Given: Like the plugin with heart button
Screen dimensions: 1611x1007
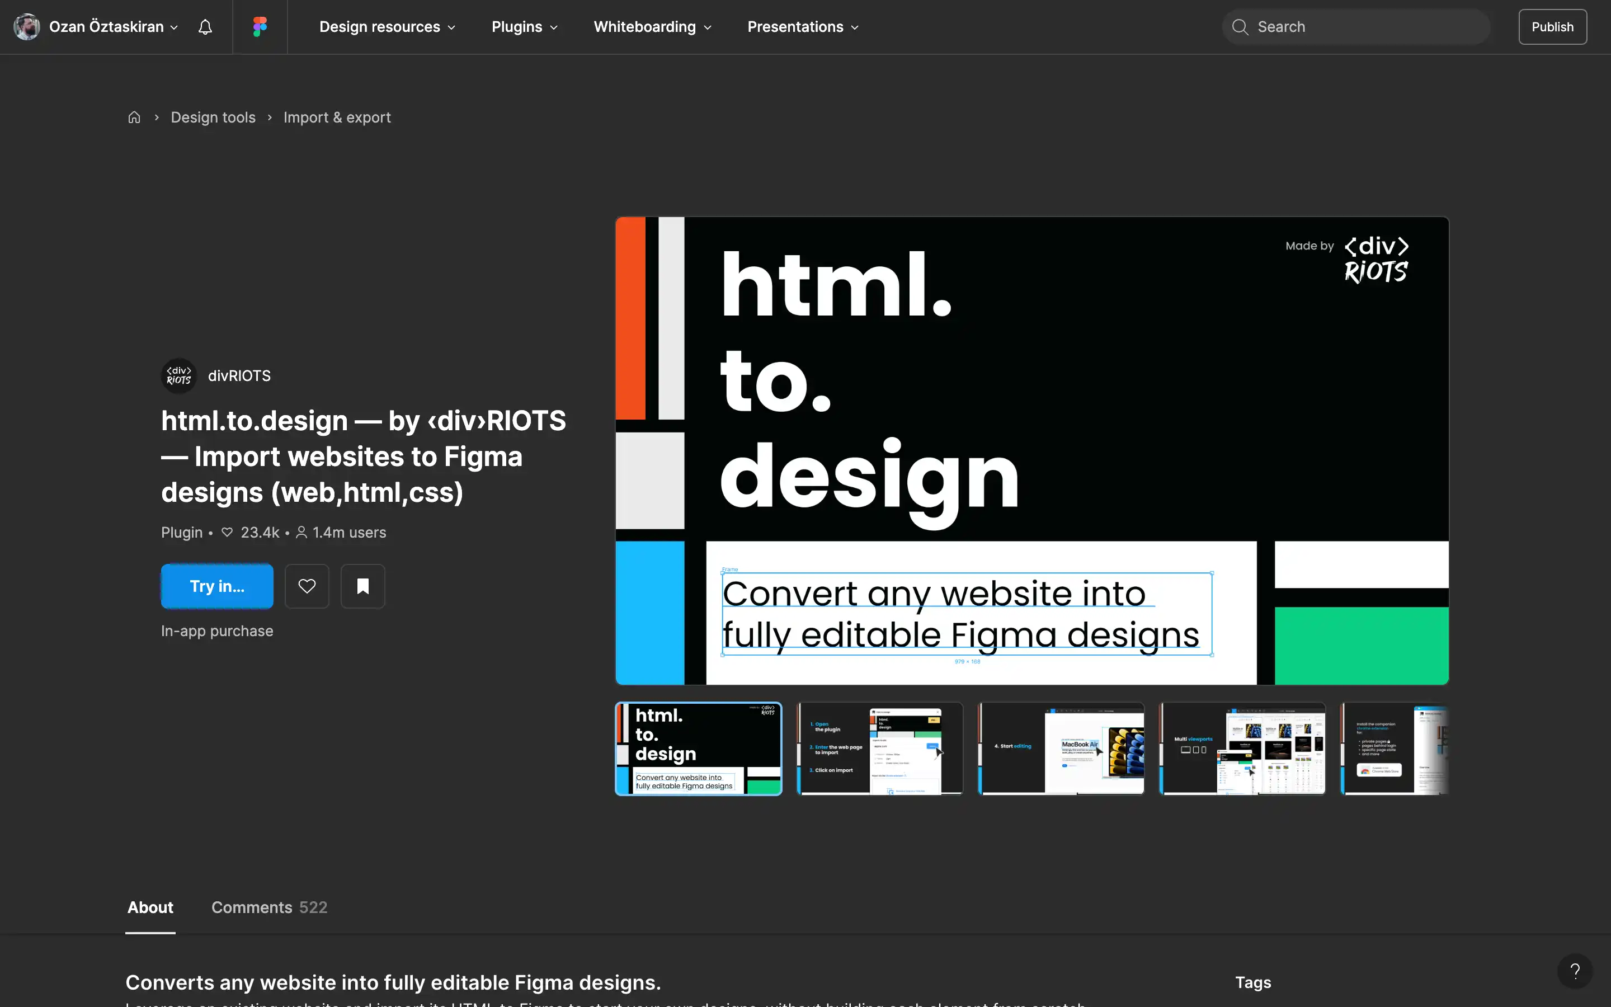Looking at the screenshot, I should [x=307, y=586].
